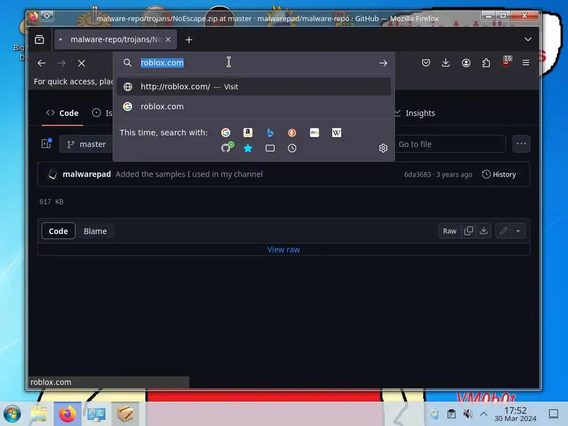Select the Code view button
Image resolution: width=568 pixels, height=426 pixels.
pyautogui.click(x=58, y=231)
